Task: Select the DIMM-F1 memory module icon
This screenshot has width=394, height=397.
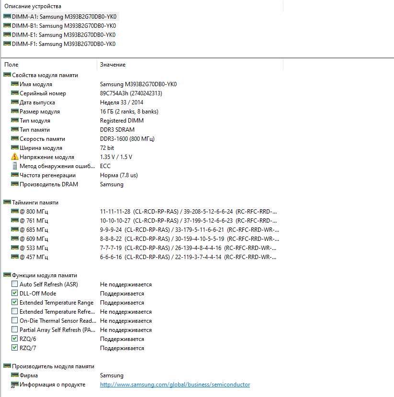Action: pos(7,44)
